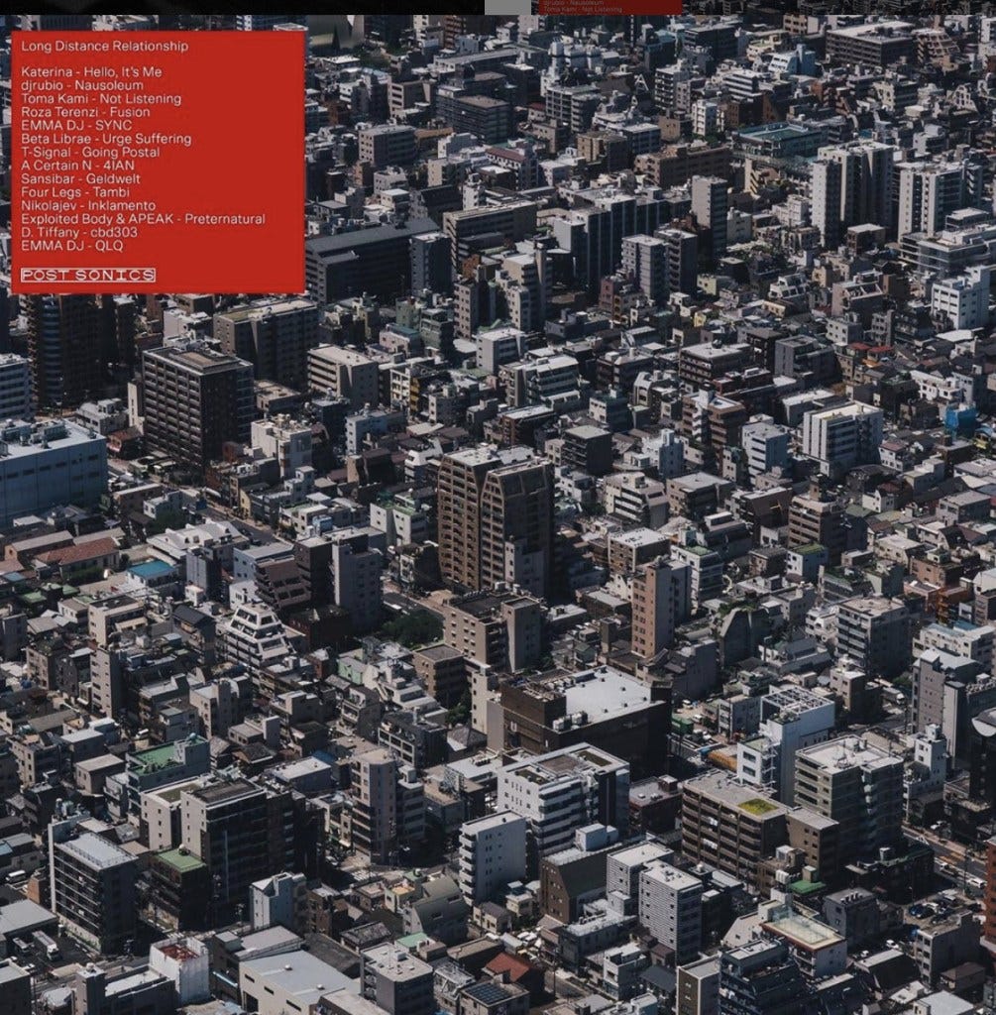This screenshot has width=996, height=1015.
Task: Select track 'Sansibar - Geldwelt'
Action: click(x=80, y=178)
